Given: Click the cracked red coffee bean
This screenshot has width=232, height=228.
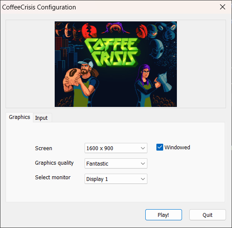Looking at the screenshot, I should [x=89, y=31].
